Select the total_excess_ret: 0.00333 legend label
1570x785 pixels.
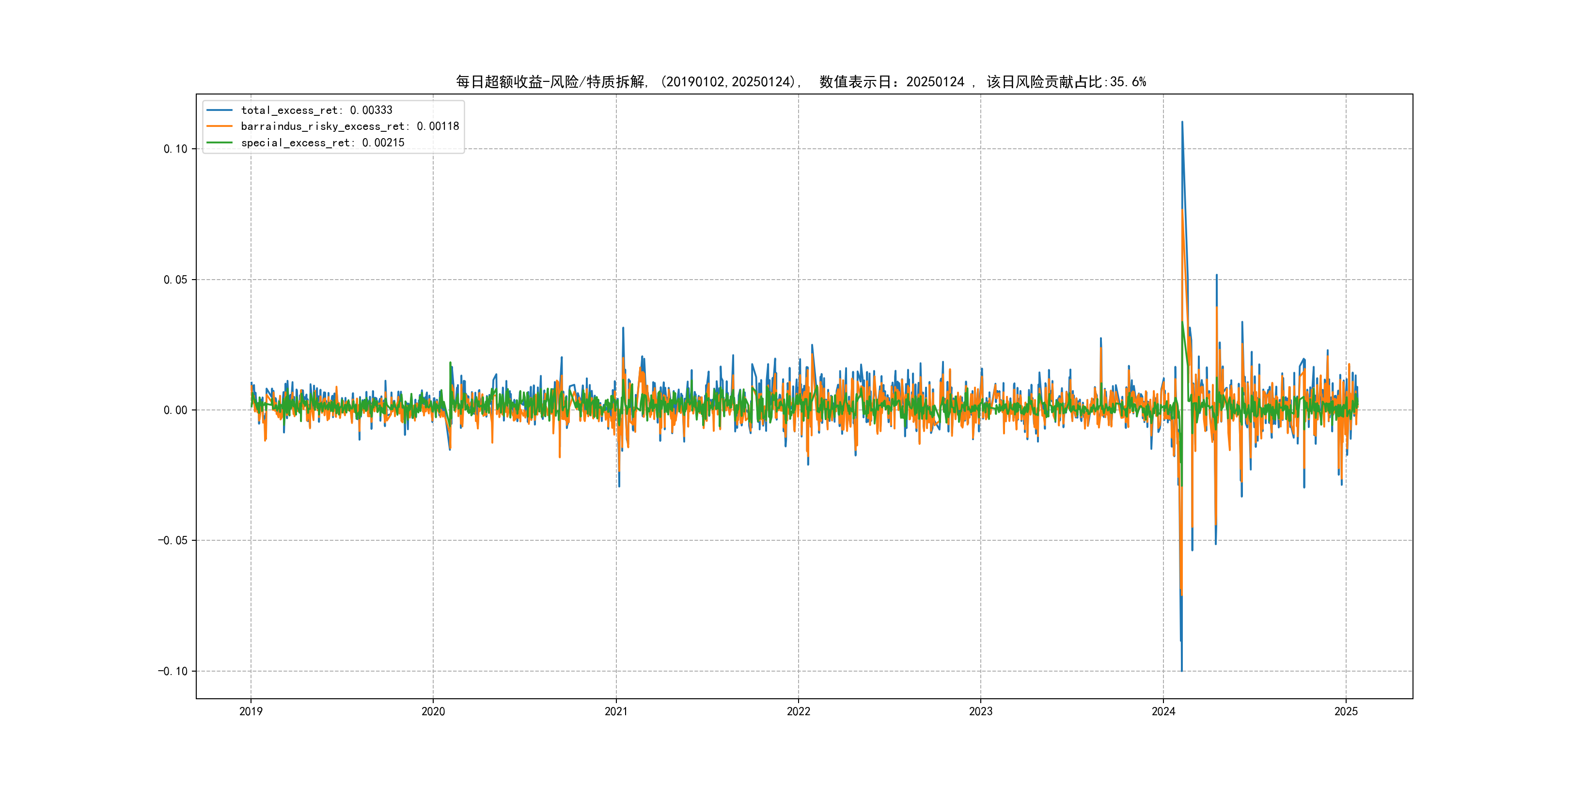point(316,110)
